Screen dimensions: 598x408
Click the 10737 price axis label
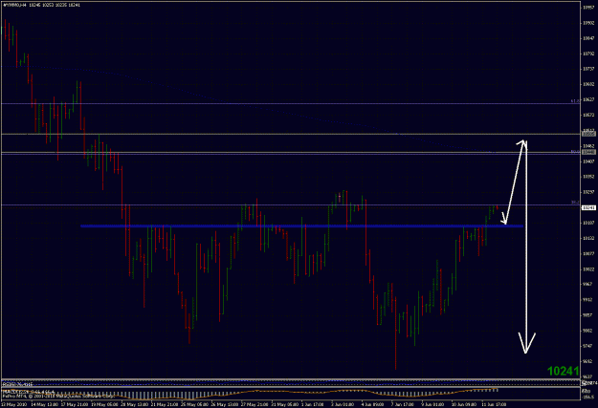(587, 69)
